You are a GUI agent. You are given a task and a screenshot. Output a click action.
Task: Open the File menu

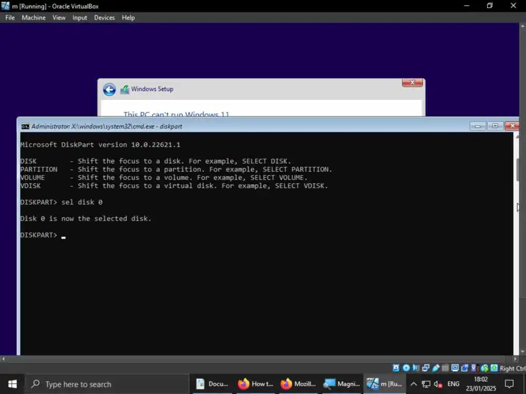[10, 18]
